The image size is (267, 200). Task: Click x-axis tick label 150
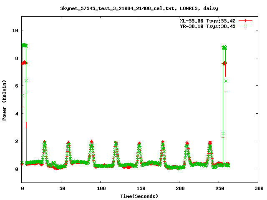coord(141,188)
